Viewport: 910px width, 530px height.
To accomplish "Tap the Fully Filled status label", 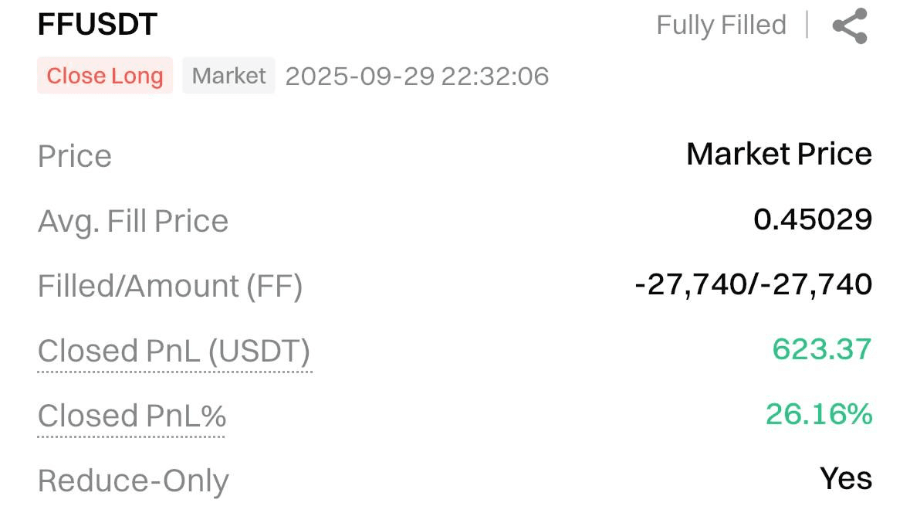I will coord(722,25).
